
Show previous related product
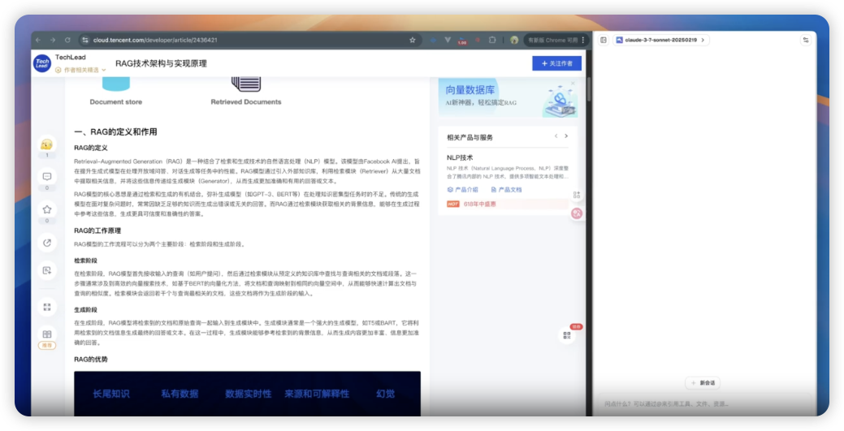[x=556, y=136]
